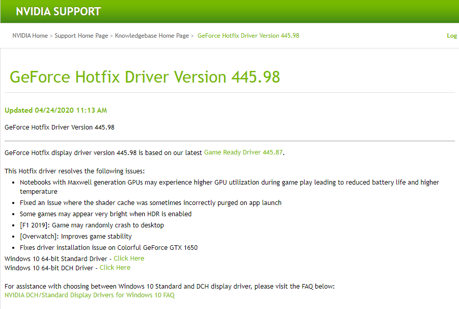Open NVIDIA DCH/Standard Display Drivers FAQ link
Screen dimensions: 459x309
tap(90, 295)
